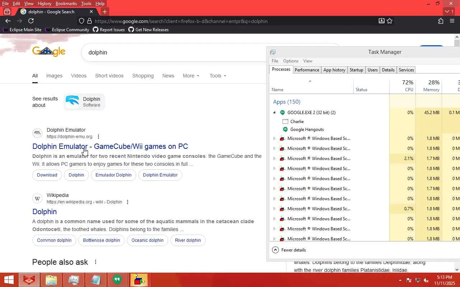The image size is (460, 287).
Task: Switch to the Services tab in Task Manager
Action: 406,70
